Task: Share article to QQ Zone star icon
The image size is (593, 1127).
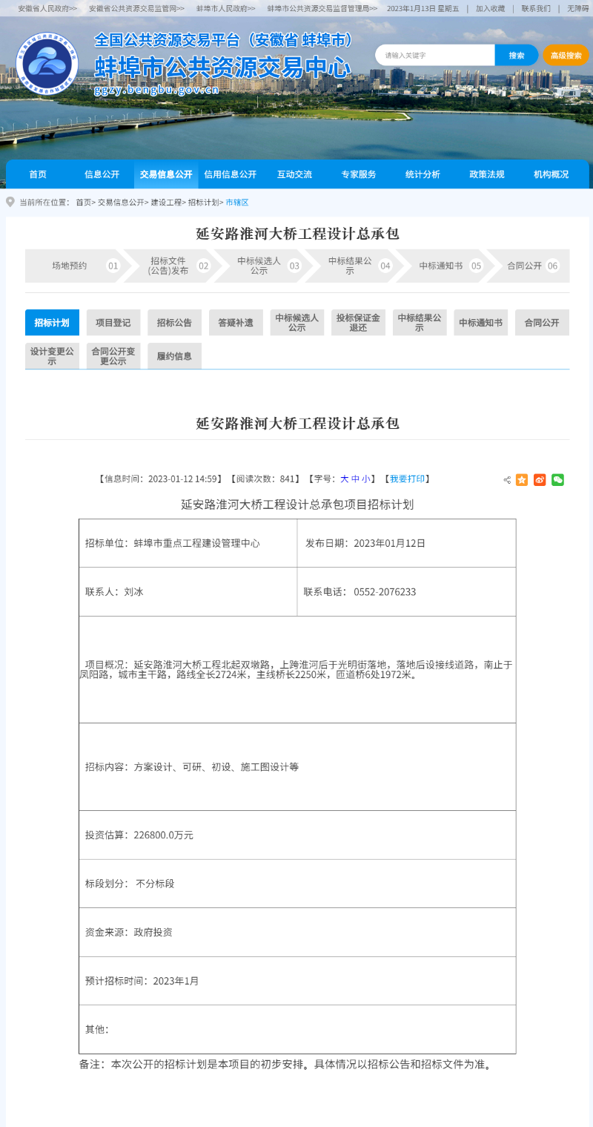Action: [522, 480]
